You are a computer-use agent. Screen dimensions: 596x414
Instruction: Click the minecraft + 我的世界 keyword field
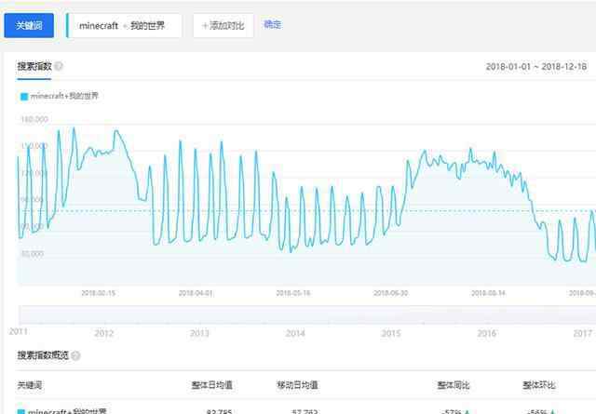[x=124, y=25]
